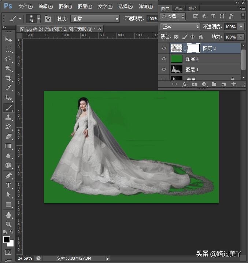Expand the collapsed toolbox arrows
Screen dimensions: 248x263
tap(4, 27)
